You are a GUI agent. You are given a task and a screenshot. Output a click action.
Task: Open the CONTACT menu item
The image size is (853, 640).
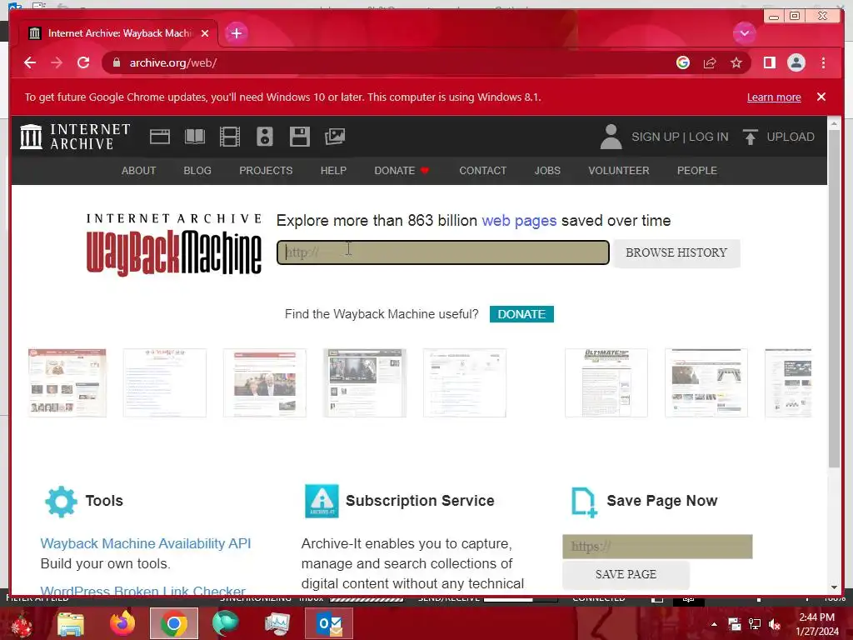click(482, 170)
